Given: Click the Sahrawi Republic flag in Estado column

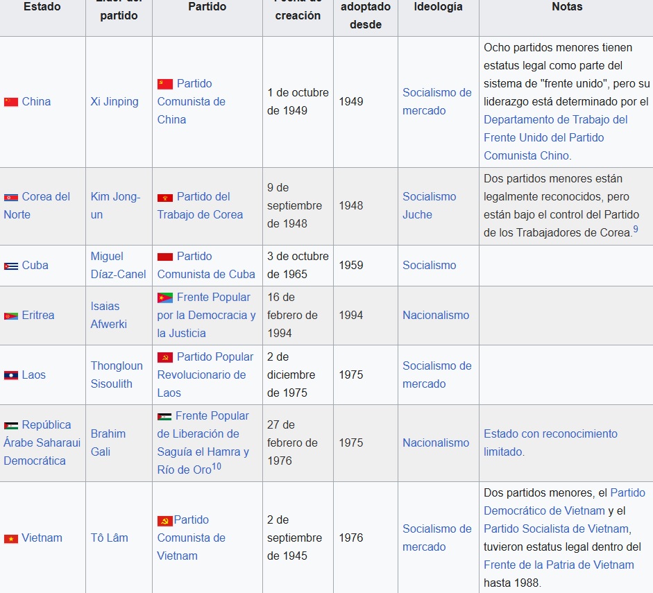Looking at the screenshot, I should (x=11, y=425).
